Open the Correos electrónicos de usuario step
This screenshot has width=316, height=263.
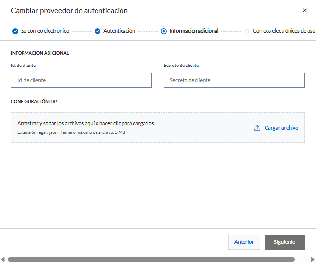pos(283,31)
